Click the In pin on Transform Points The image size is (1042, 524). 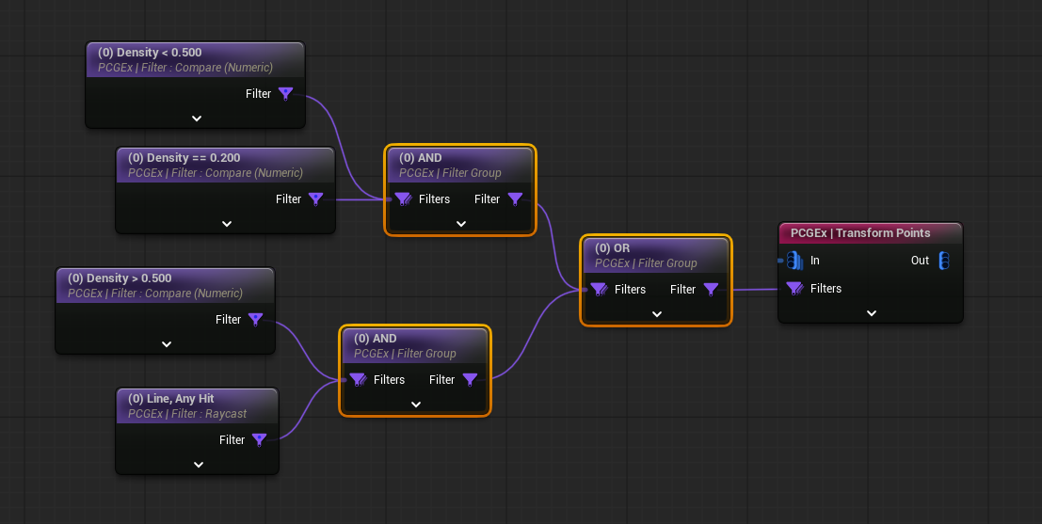point(794,261)
